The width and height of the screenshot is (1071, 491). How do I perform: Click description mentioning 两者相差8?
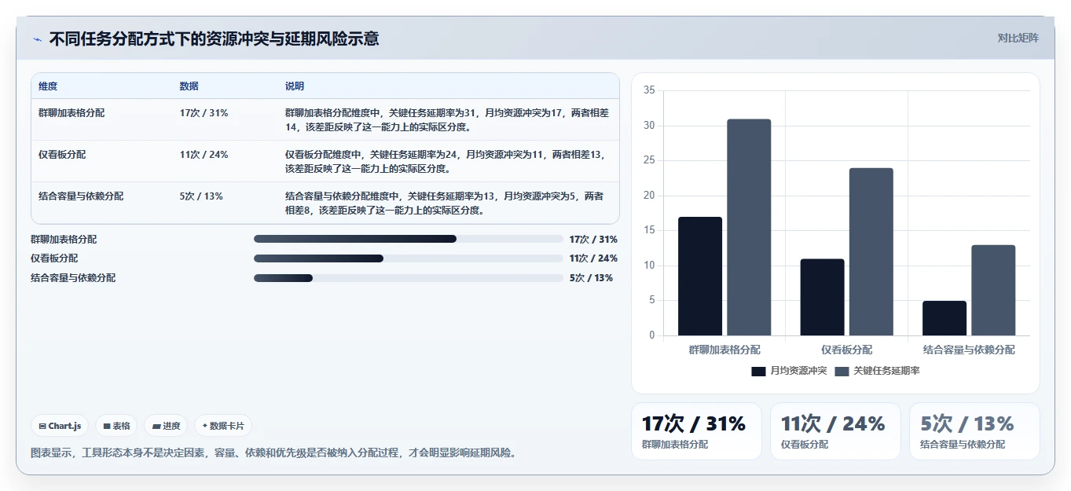point(445,203)
